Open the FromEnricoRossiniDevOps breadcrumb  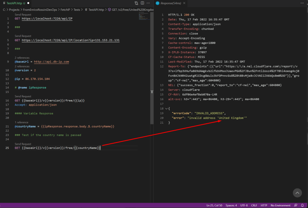click(x=40, y=10)
